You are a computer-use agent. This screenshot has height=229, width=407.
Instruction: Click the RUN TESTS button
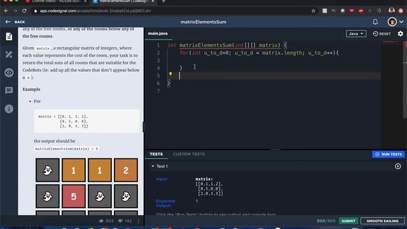(389, 154)
